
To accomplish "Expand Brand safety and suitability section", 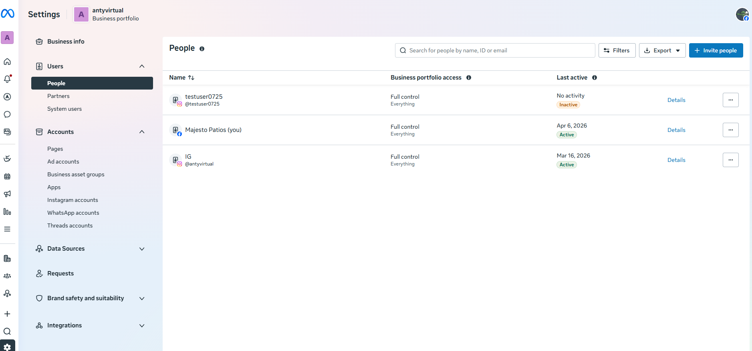I will pyautogui.click(x=142, y=298).
